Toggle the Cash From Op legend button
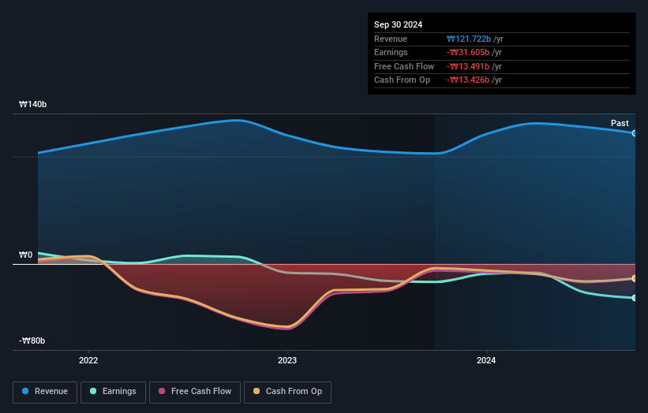This screenshot has width=648, height=413. 287,392
